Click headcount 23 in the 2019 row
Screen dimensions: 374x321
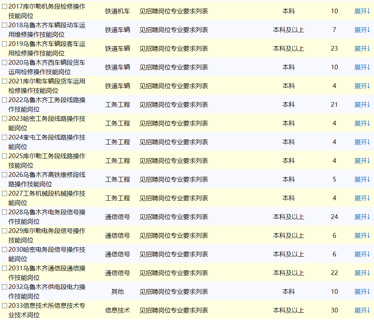pyautogui.click(x=334, y=49)
